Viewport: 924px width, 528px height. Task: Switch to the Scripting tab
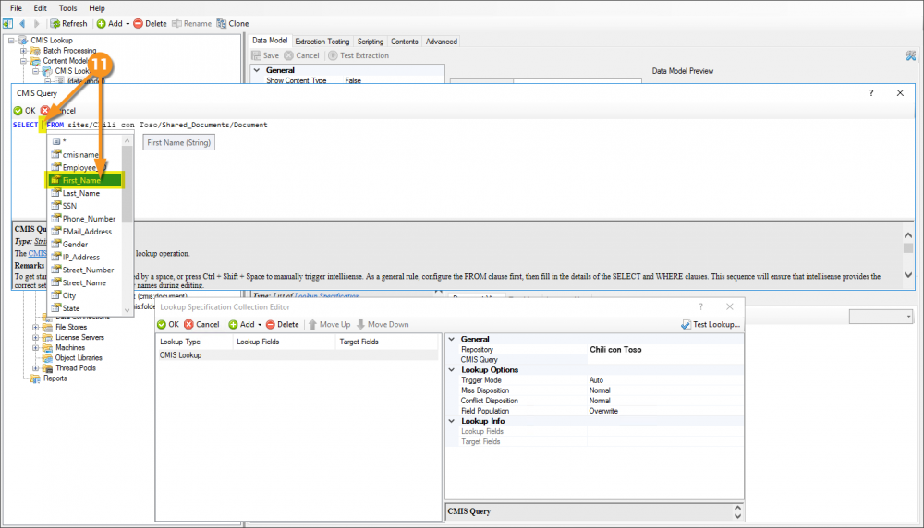click(371, 42)
